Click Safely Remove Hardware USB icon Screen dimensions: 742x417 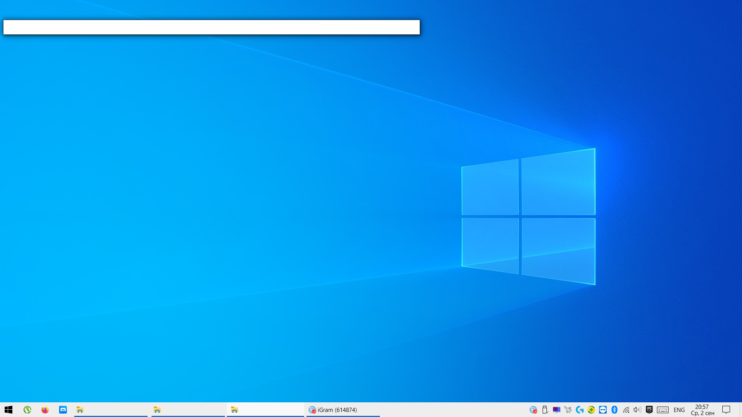click(x=545, y=410)
